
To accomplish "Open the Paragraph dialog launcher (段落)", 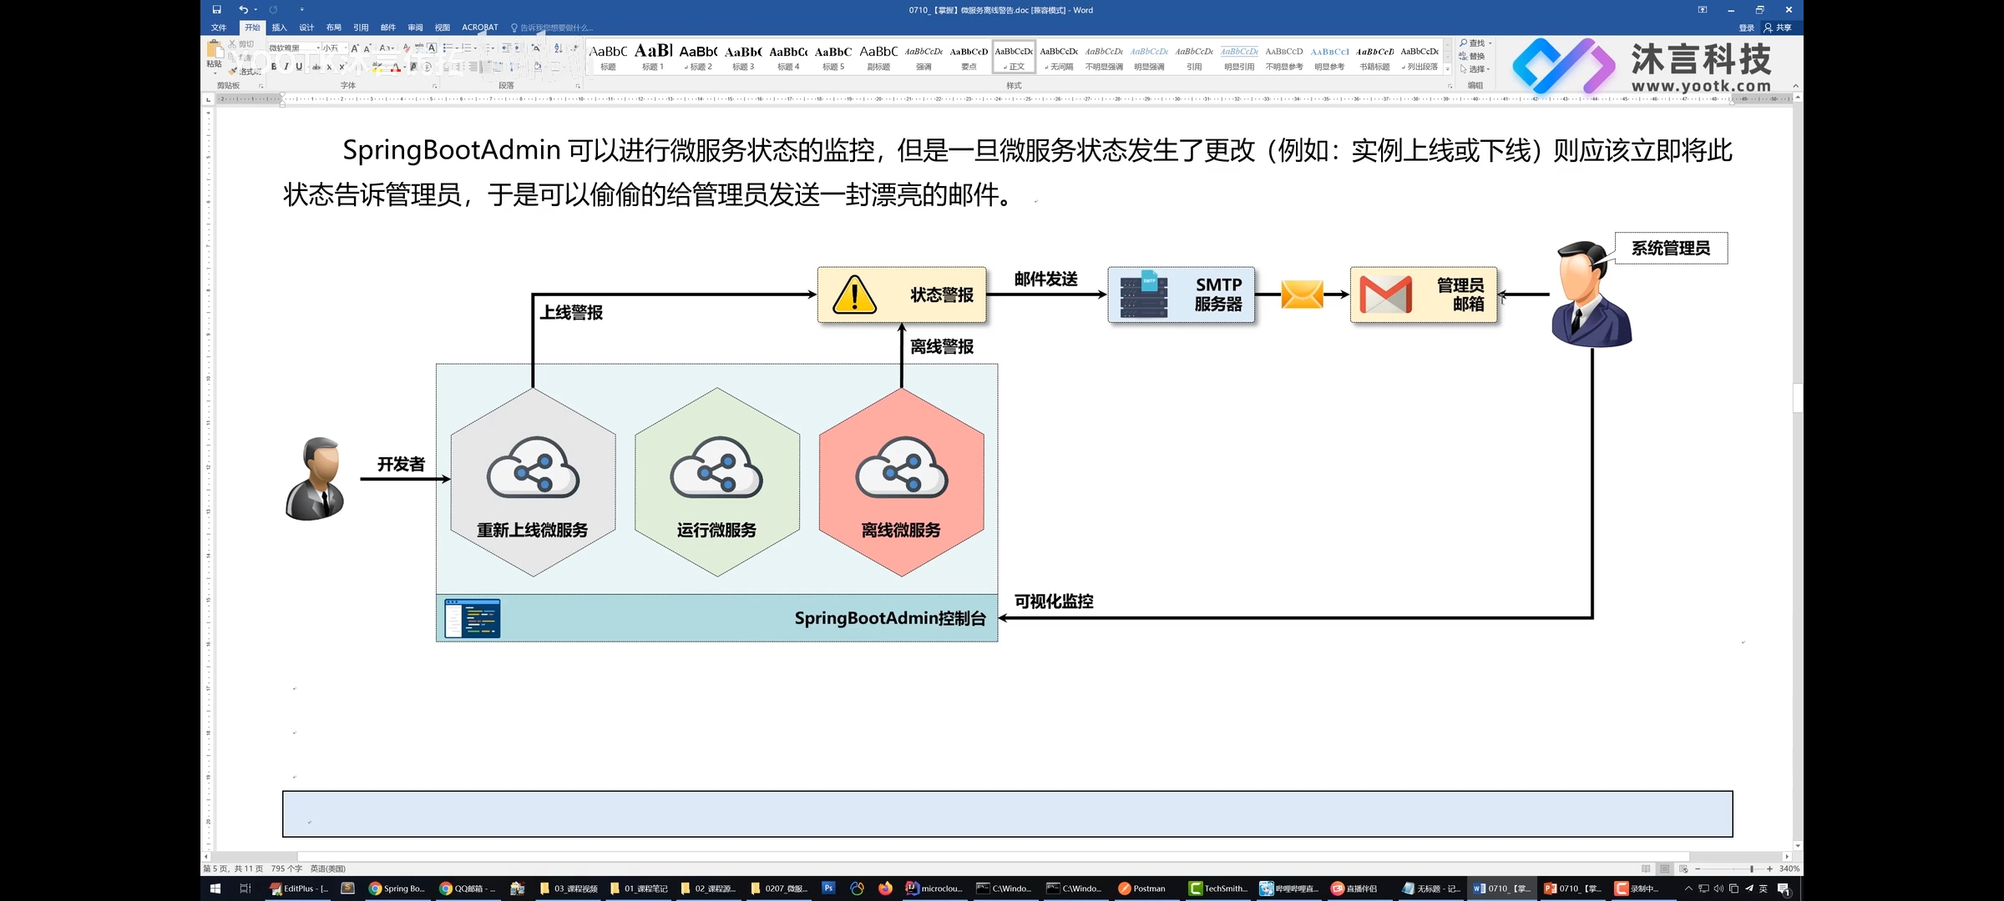I will (578, 86).
